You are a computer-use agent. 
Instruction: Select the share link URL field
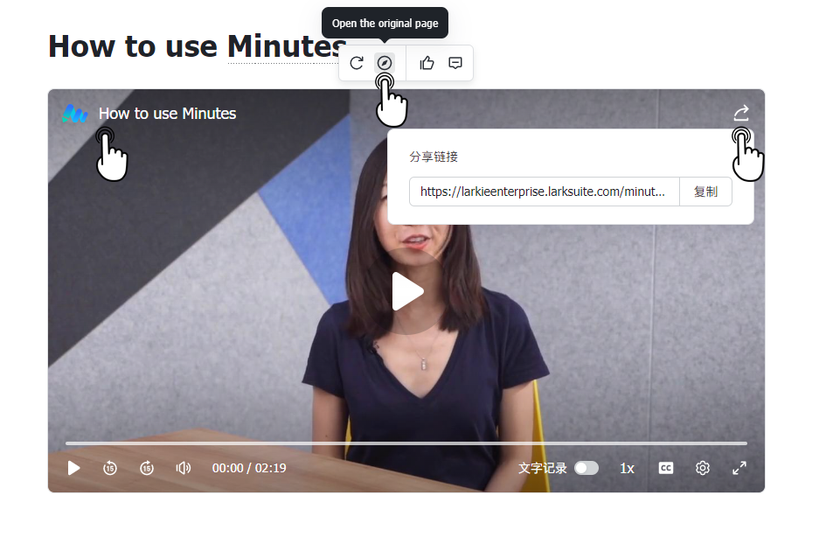click(544, 192)
